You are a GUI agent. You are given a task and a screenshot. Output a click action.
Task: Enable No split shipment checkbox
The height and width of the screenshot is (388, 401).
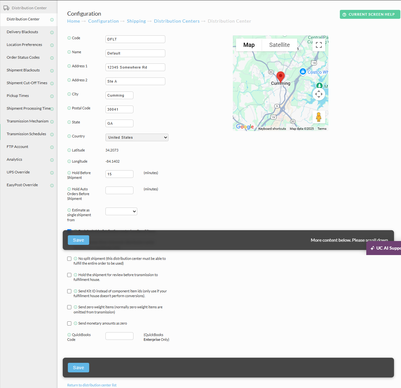click(69, 259)
